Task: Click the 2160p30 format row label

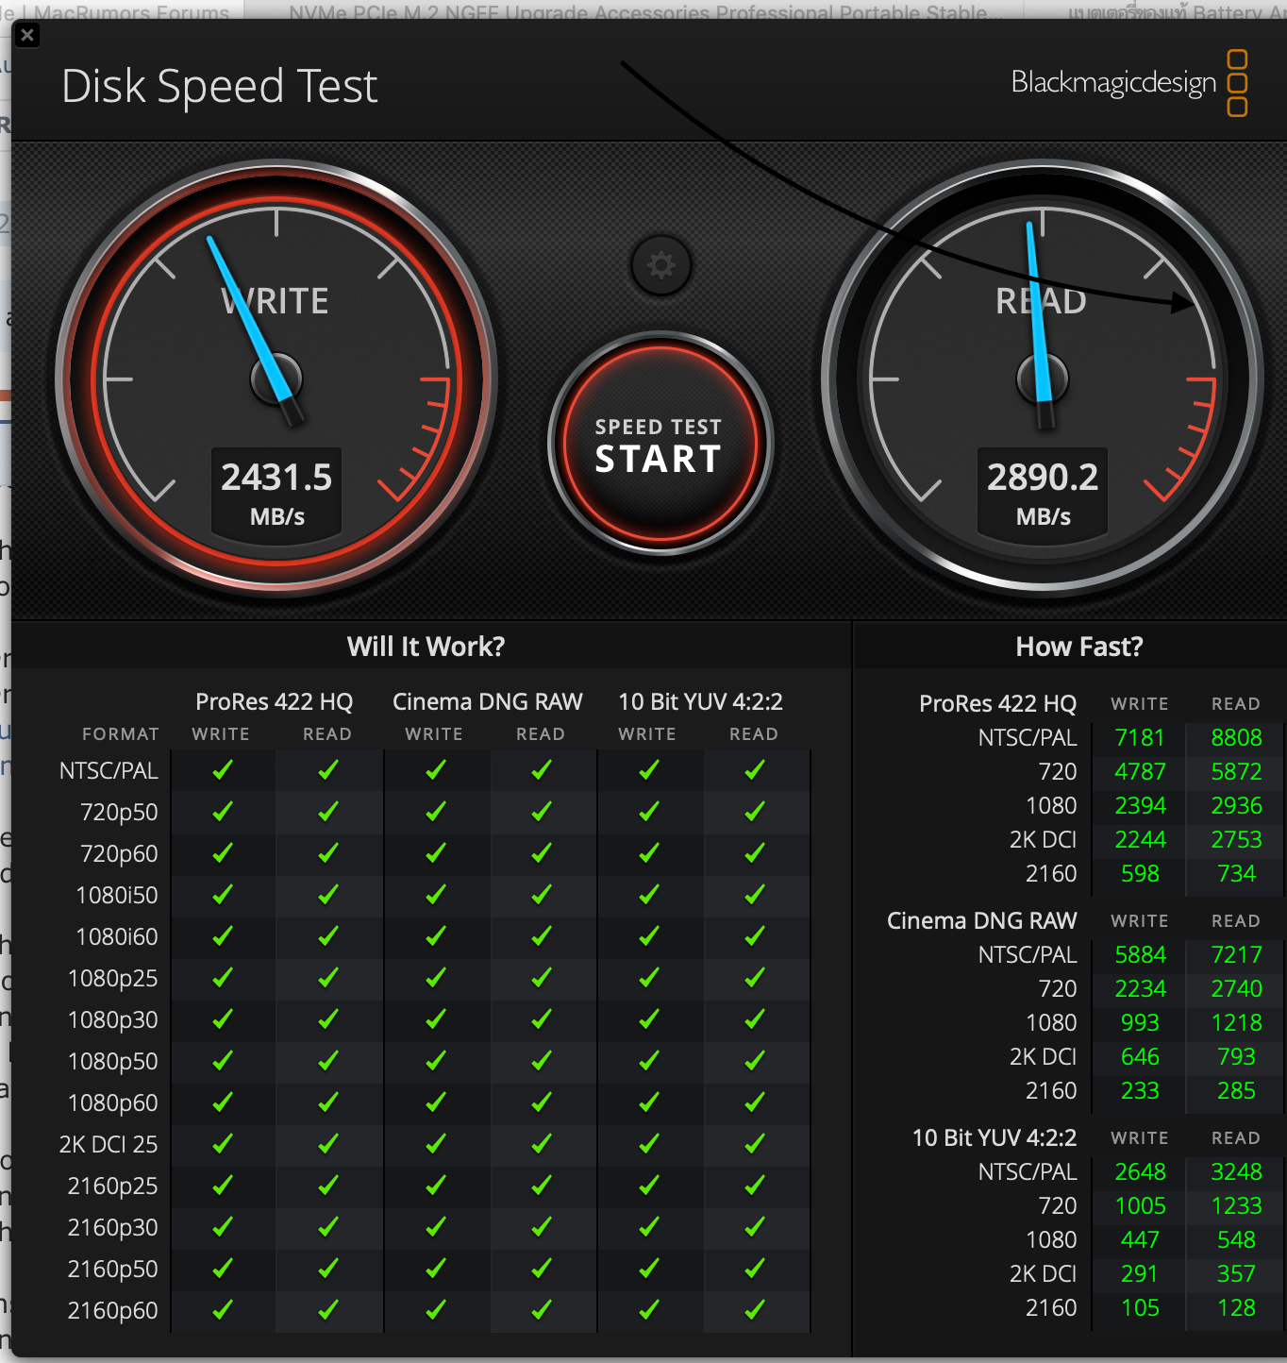Action: (113, 1228)
